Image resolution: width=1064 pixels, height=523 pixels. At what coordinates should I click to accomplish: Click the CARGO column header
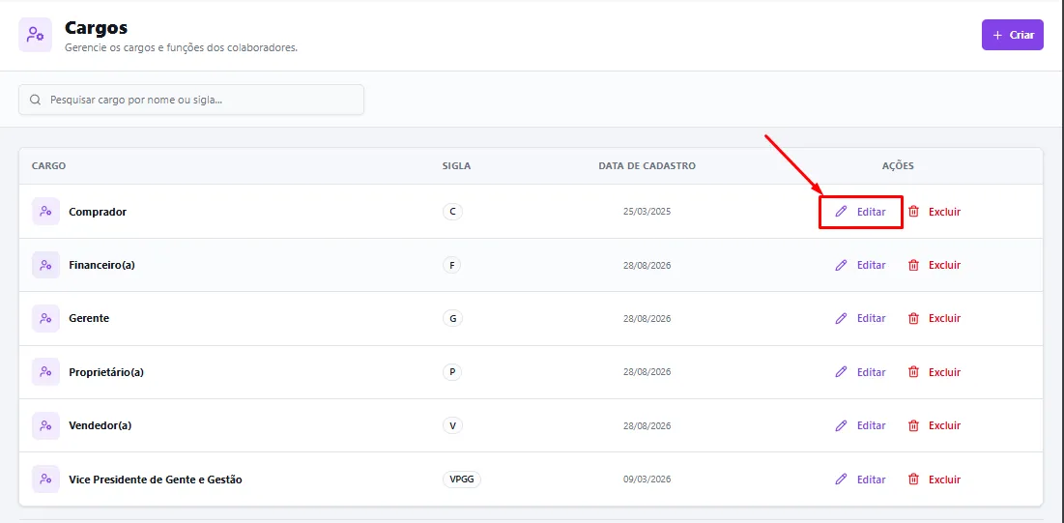(x=49, y=165)
